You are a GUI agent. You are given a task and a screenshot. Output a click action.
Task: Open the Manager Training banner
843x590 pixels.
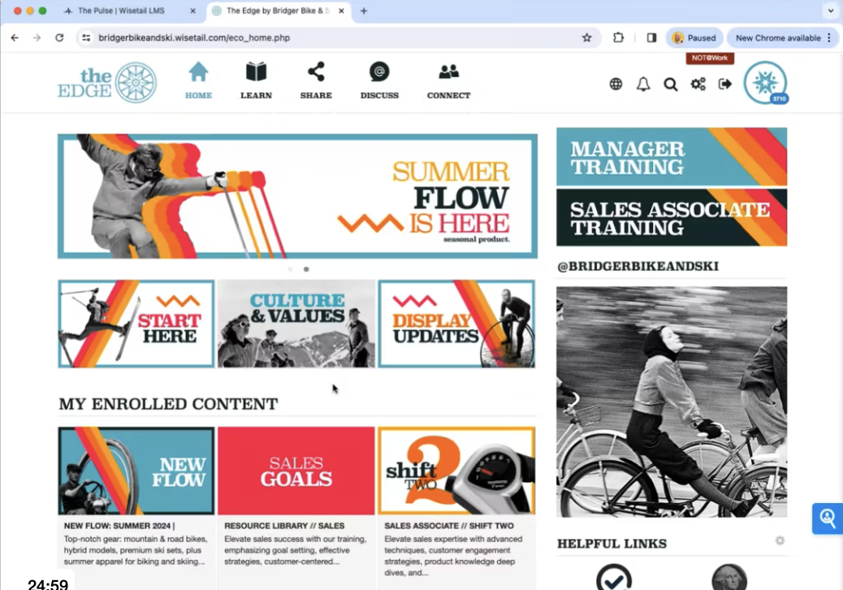click(672, 157)
